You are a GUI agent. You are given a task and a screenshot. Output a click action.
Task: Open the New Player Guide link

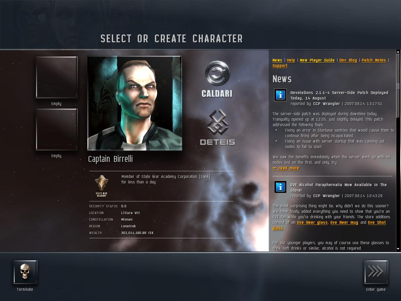(x=317, y=60)
